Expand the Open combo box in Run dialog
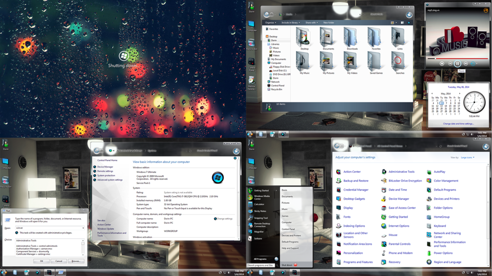Image resolution: width=492 pixels, height=276 pixels. pos(83,228)
